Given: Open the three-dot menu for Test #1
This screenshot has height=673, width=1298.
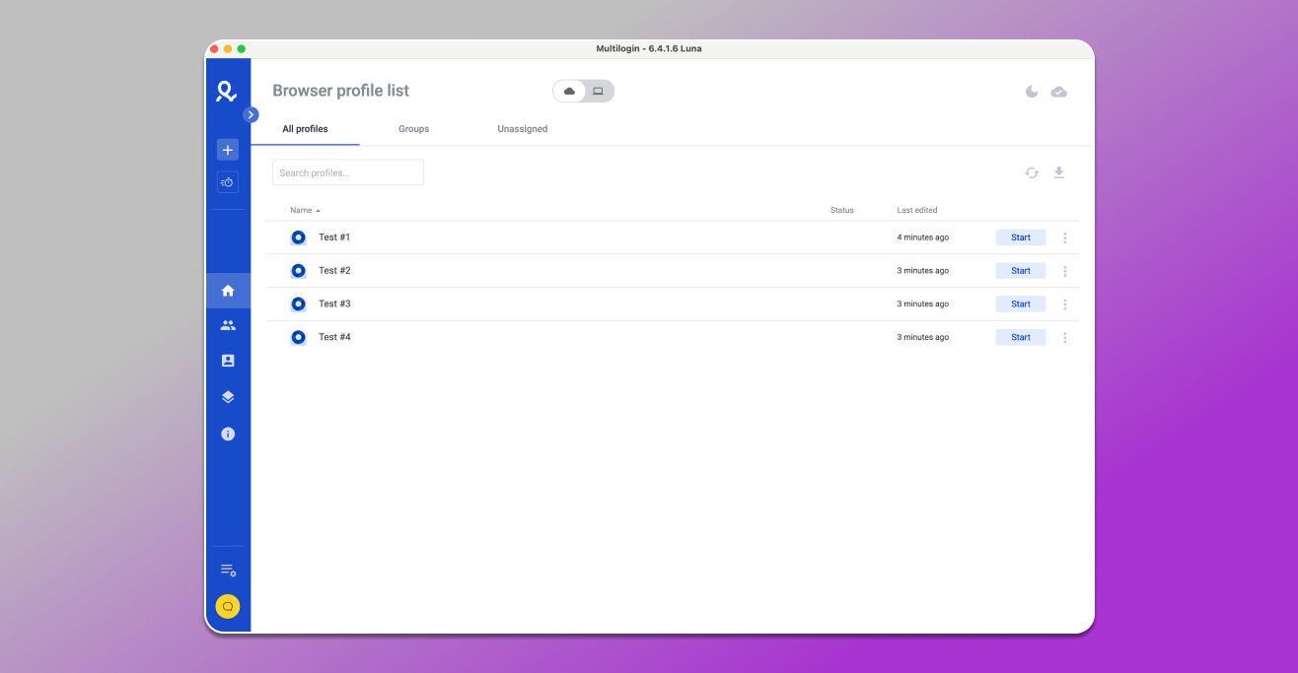Looking at the screenshot, I should point(1064,237).
